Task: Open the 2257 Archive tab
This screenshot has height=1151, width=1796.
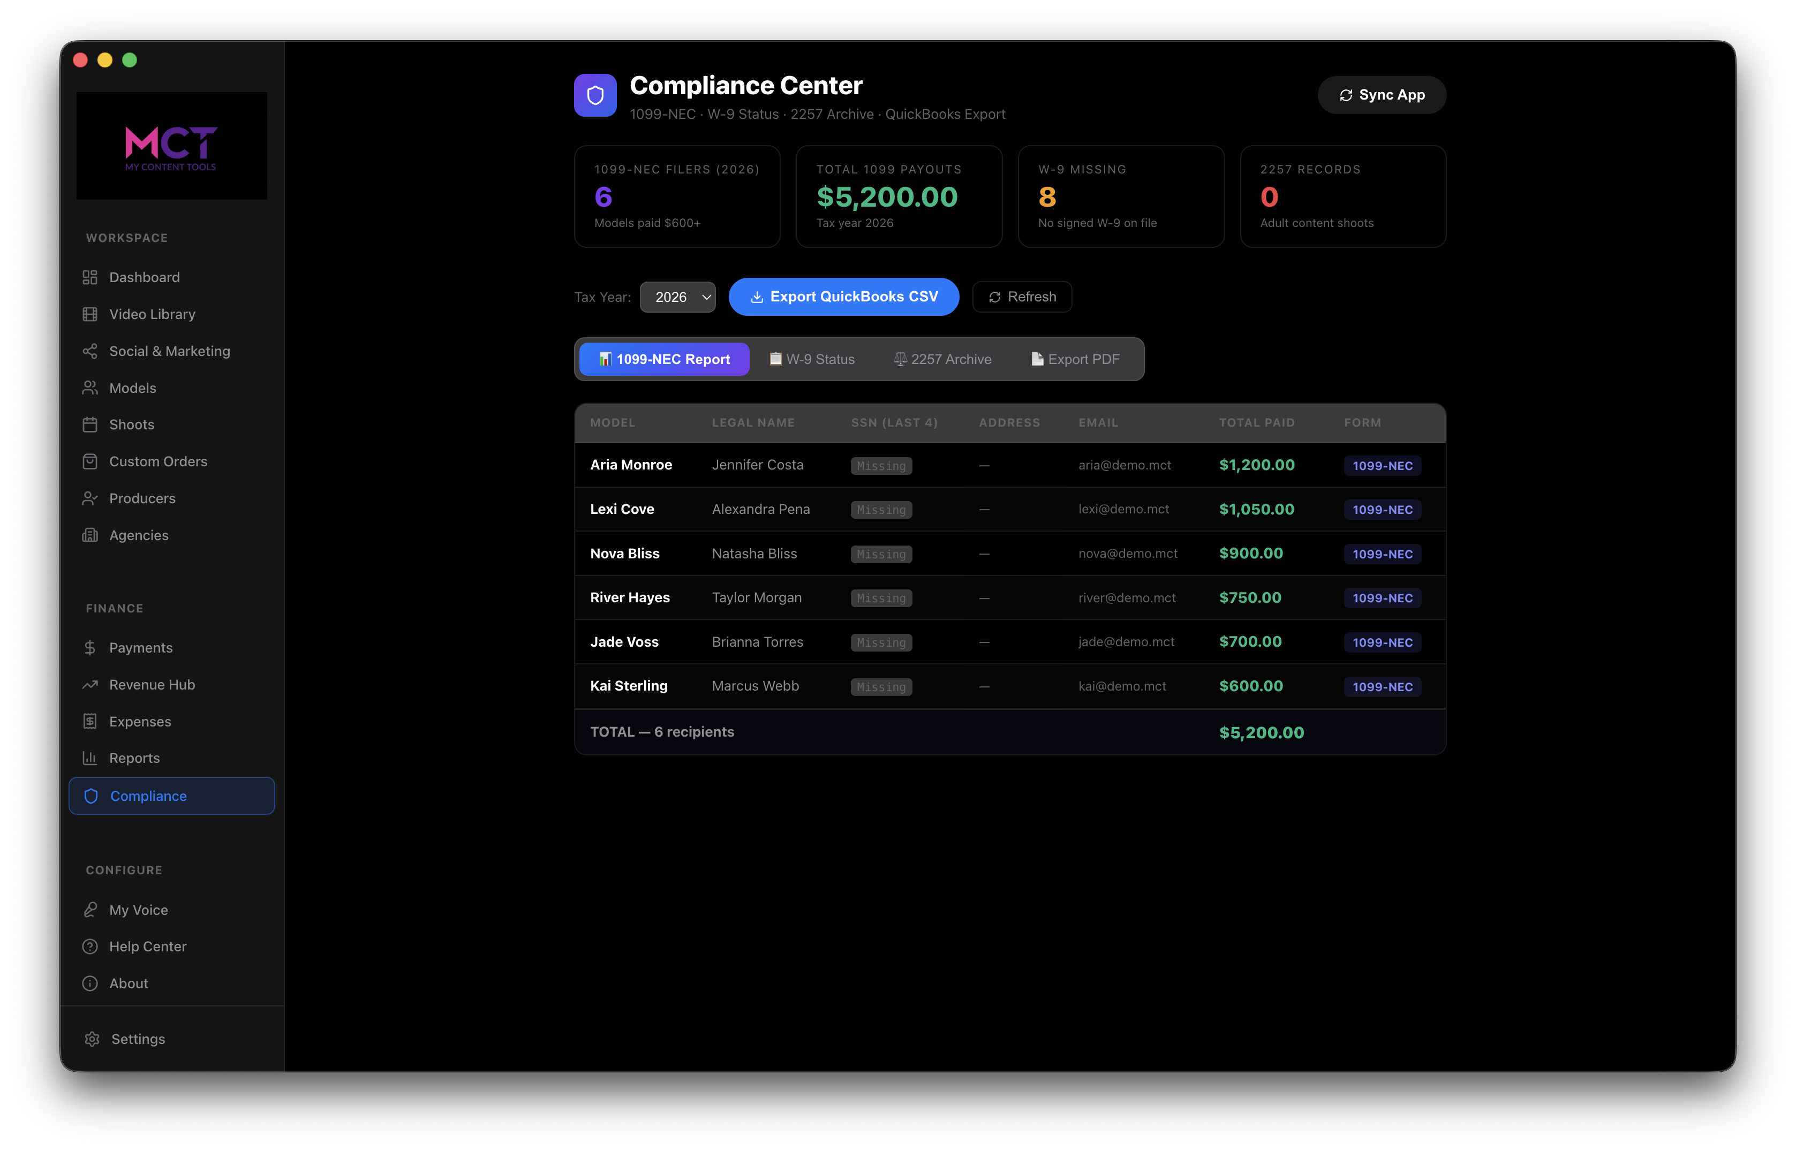Action: (x=942, y=359)
